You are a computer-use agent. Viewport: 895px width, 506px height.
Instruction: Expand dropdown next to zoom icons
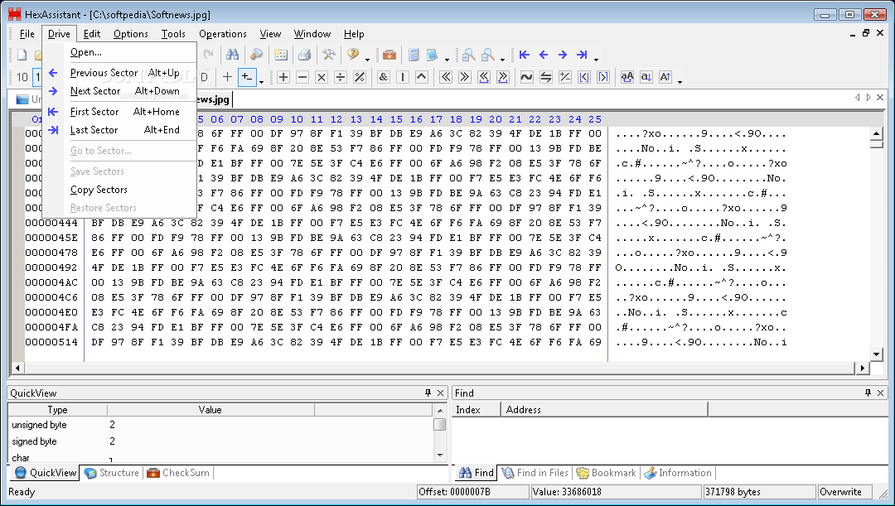502,58
